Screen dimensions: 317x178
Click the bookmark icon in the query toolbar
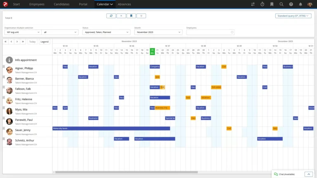click(131, 16)
